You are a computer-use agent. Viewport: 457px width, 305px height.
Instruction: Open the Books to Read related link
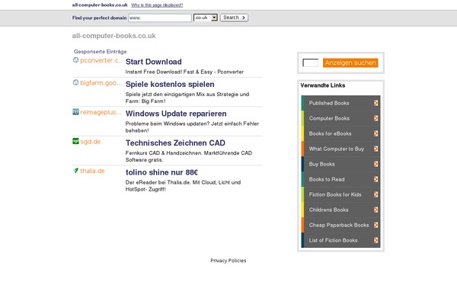click(327, 179)
